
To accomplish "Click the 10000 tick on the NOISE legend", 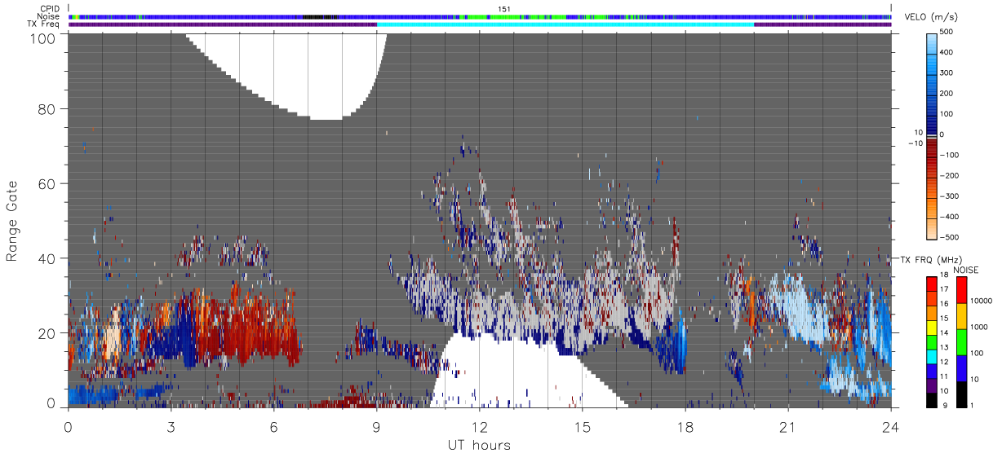I will 981,301.
